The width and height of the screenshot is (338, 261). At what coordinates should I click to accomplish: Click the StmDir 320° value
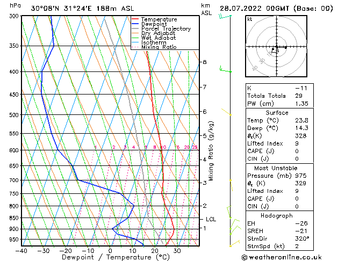[302, 238]
